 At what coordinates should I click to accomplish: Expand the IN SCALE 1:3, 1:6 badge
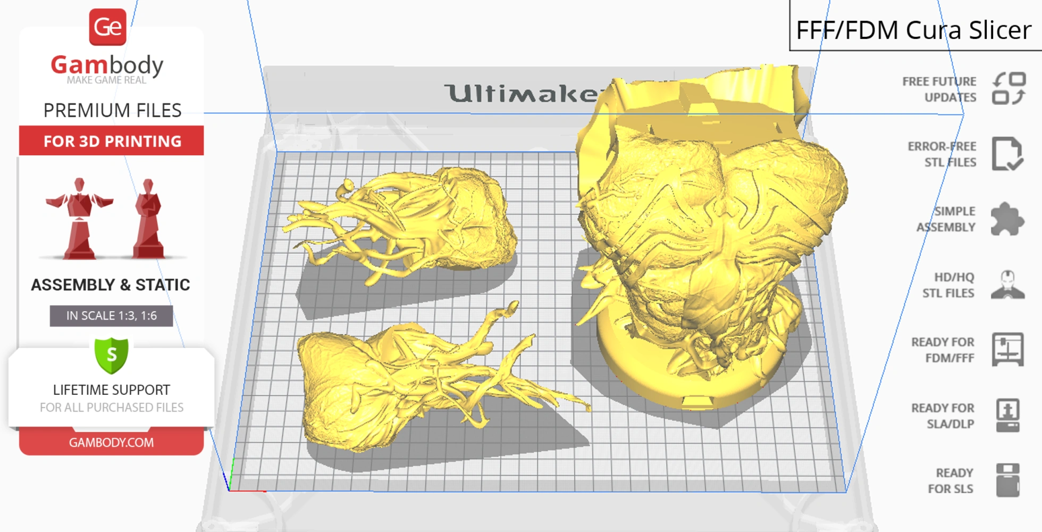[x=111, y=315]
